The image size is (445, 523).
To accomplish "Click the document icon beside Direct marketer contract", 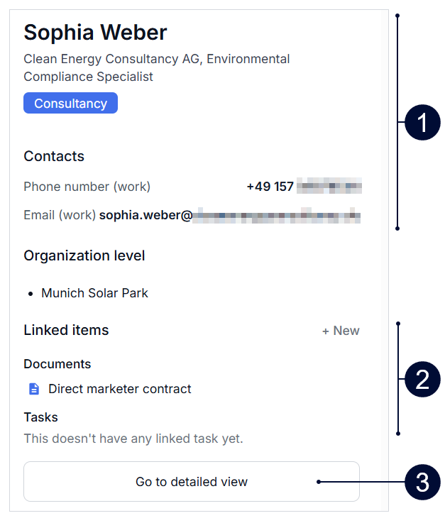I will click(34, 389).
